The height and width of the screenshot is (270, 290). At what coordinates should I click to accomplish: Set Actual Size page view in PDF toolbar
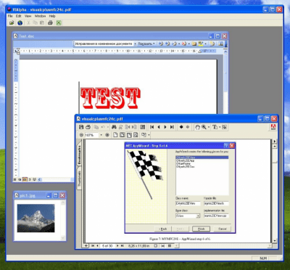115,135
